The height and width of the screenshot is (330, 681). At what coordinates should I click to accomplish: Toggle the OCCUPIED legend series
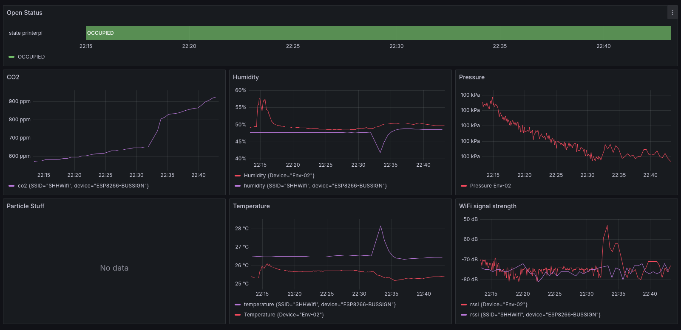click(x=31, y=57)
